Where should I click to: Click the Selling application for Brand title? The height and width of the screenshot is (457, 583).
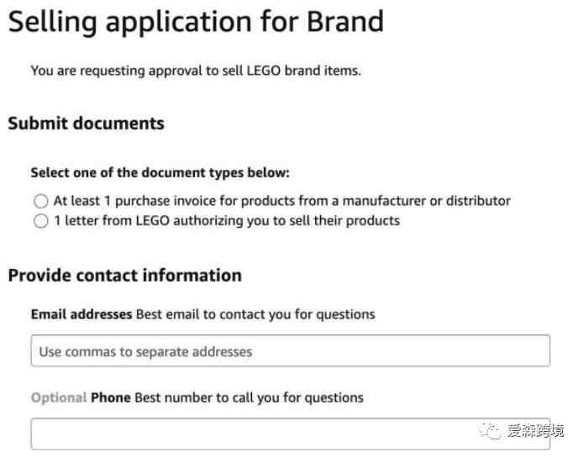(x=196, y=22)
